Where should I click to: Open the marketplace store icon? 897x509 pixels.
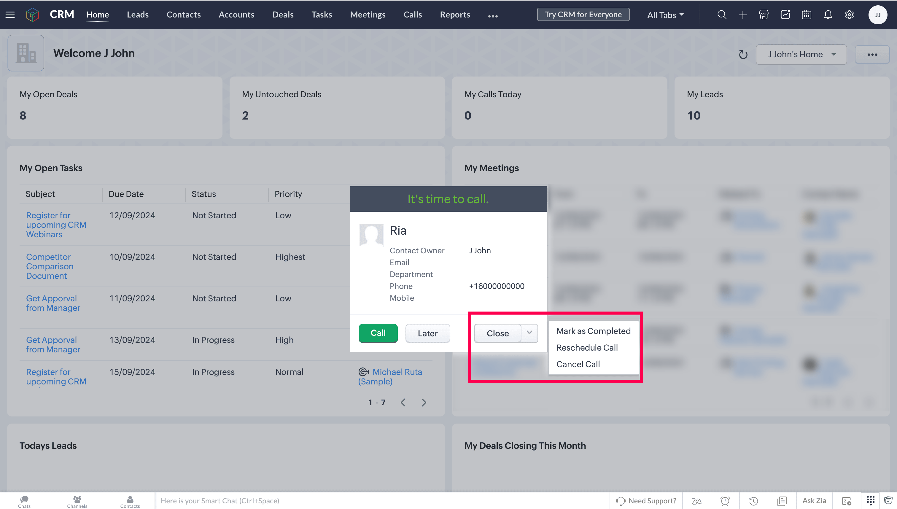[764, 15]
